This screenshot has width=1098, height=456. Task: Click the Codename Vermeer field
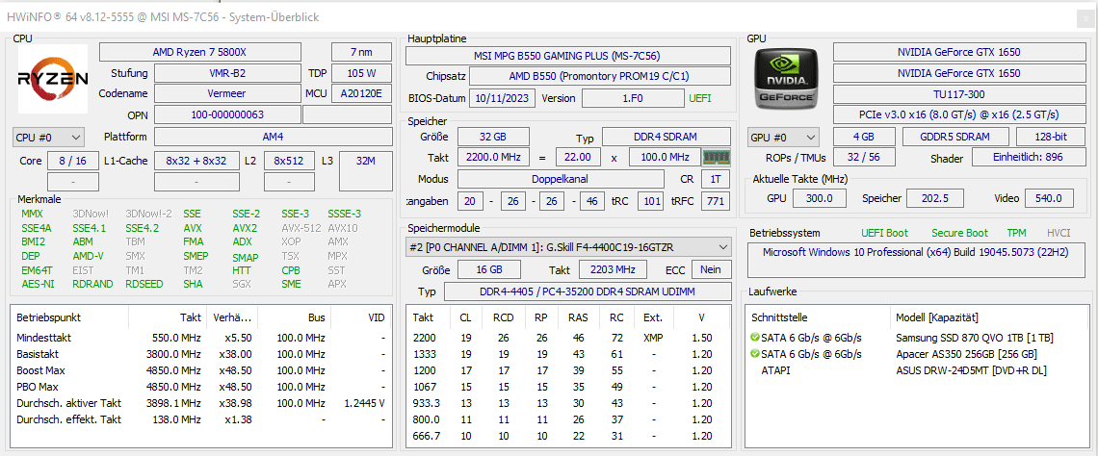click(227, 93)
